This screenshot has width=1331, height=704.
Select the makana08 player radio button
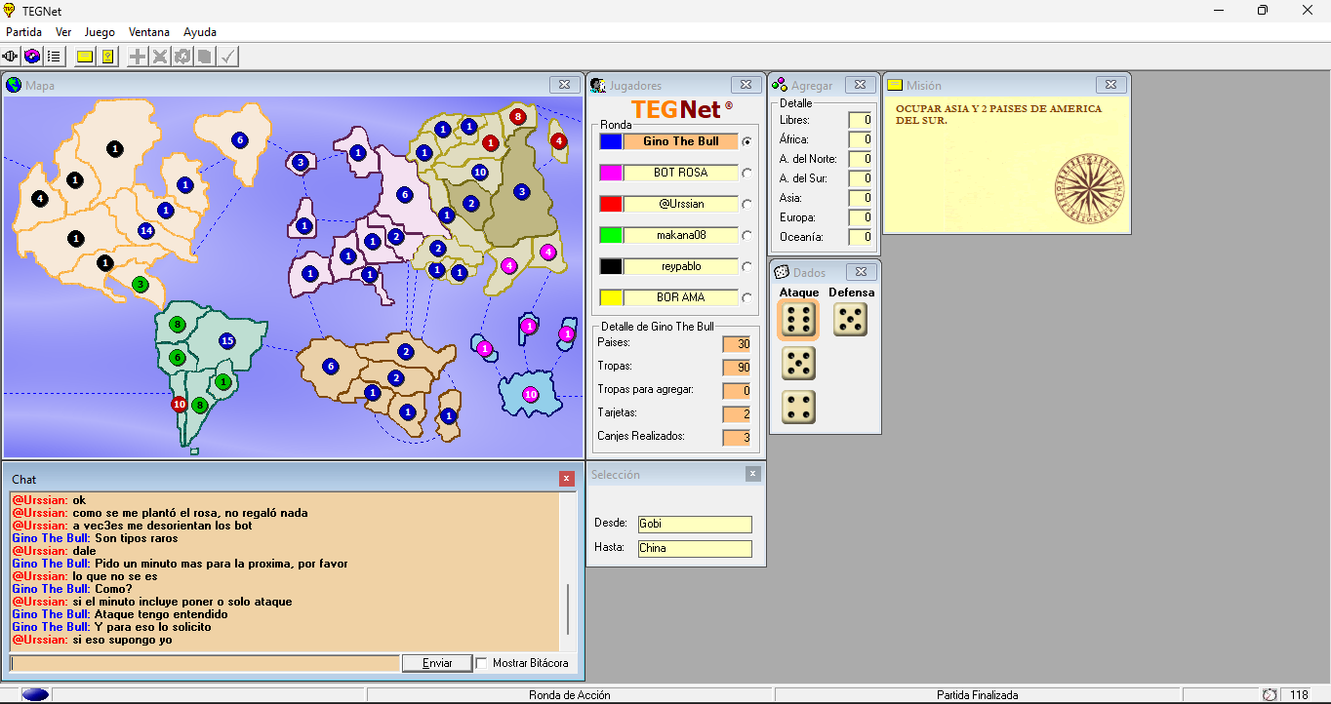click(x=747, y=235)
